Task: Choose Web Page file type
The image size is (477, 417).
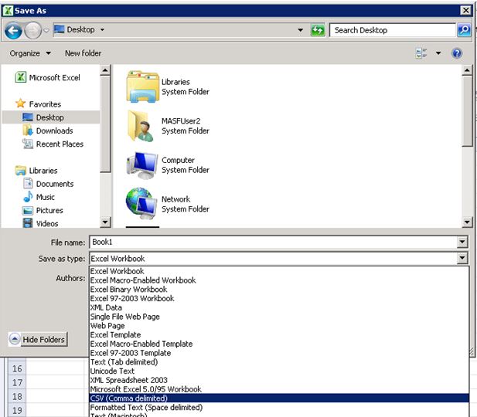Action: 279,326
